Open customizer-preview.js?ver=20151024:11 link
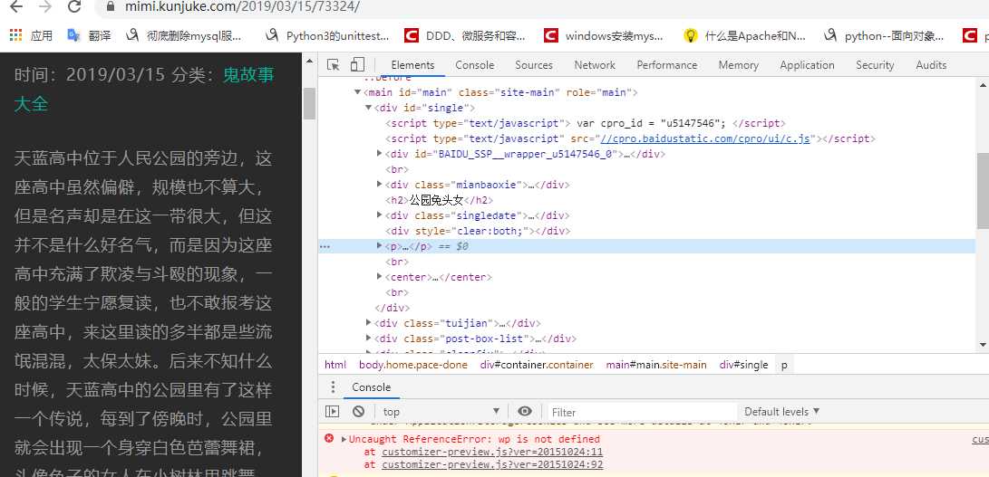Viewport: 989px width, 477px height. pyautogui.click(x=492, y=452)
